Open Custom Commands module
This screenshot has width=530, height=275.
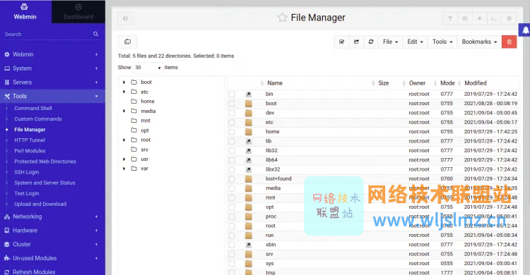pyautogui.click(x=38, y=118)
